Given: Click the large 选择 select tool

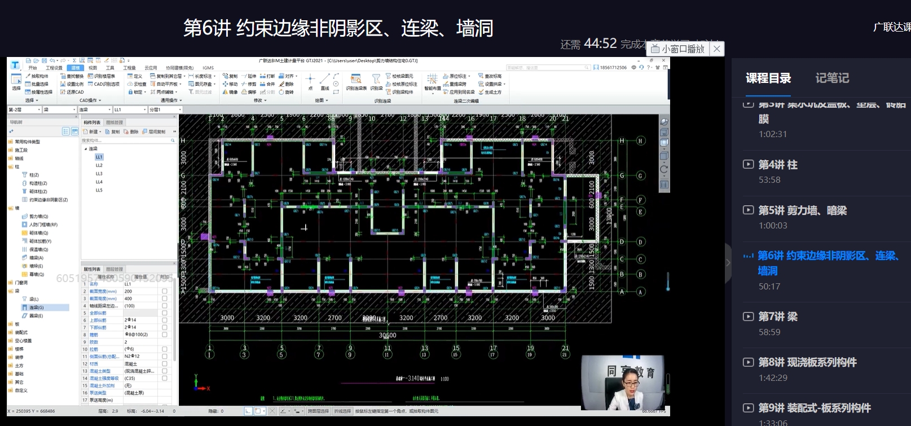Looking at the screenshot, I should tap(16, 82).
